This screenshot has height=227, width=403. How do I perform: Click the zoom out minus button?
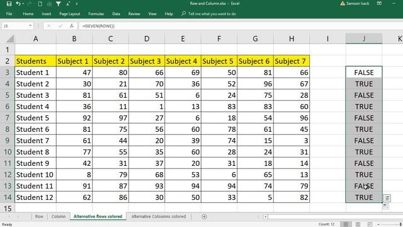coord(379,224)
